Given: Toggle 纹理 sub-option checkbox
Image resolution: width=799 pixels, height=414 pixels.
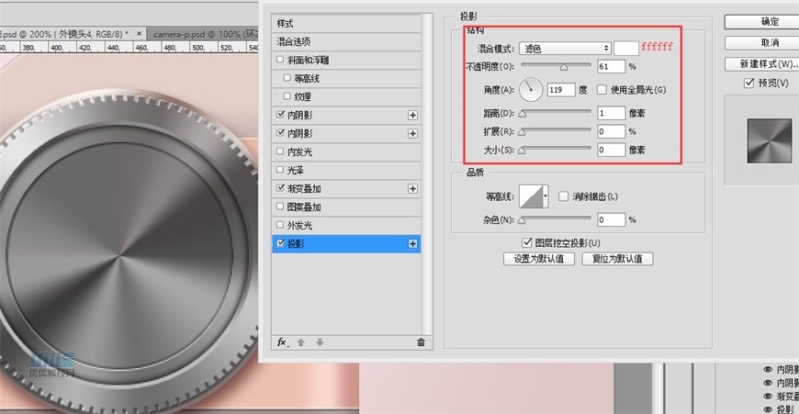Looking at the screenshot, I should [x=287, y=96].
